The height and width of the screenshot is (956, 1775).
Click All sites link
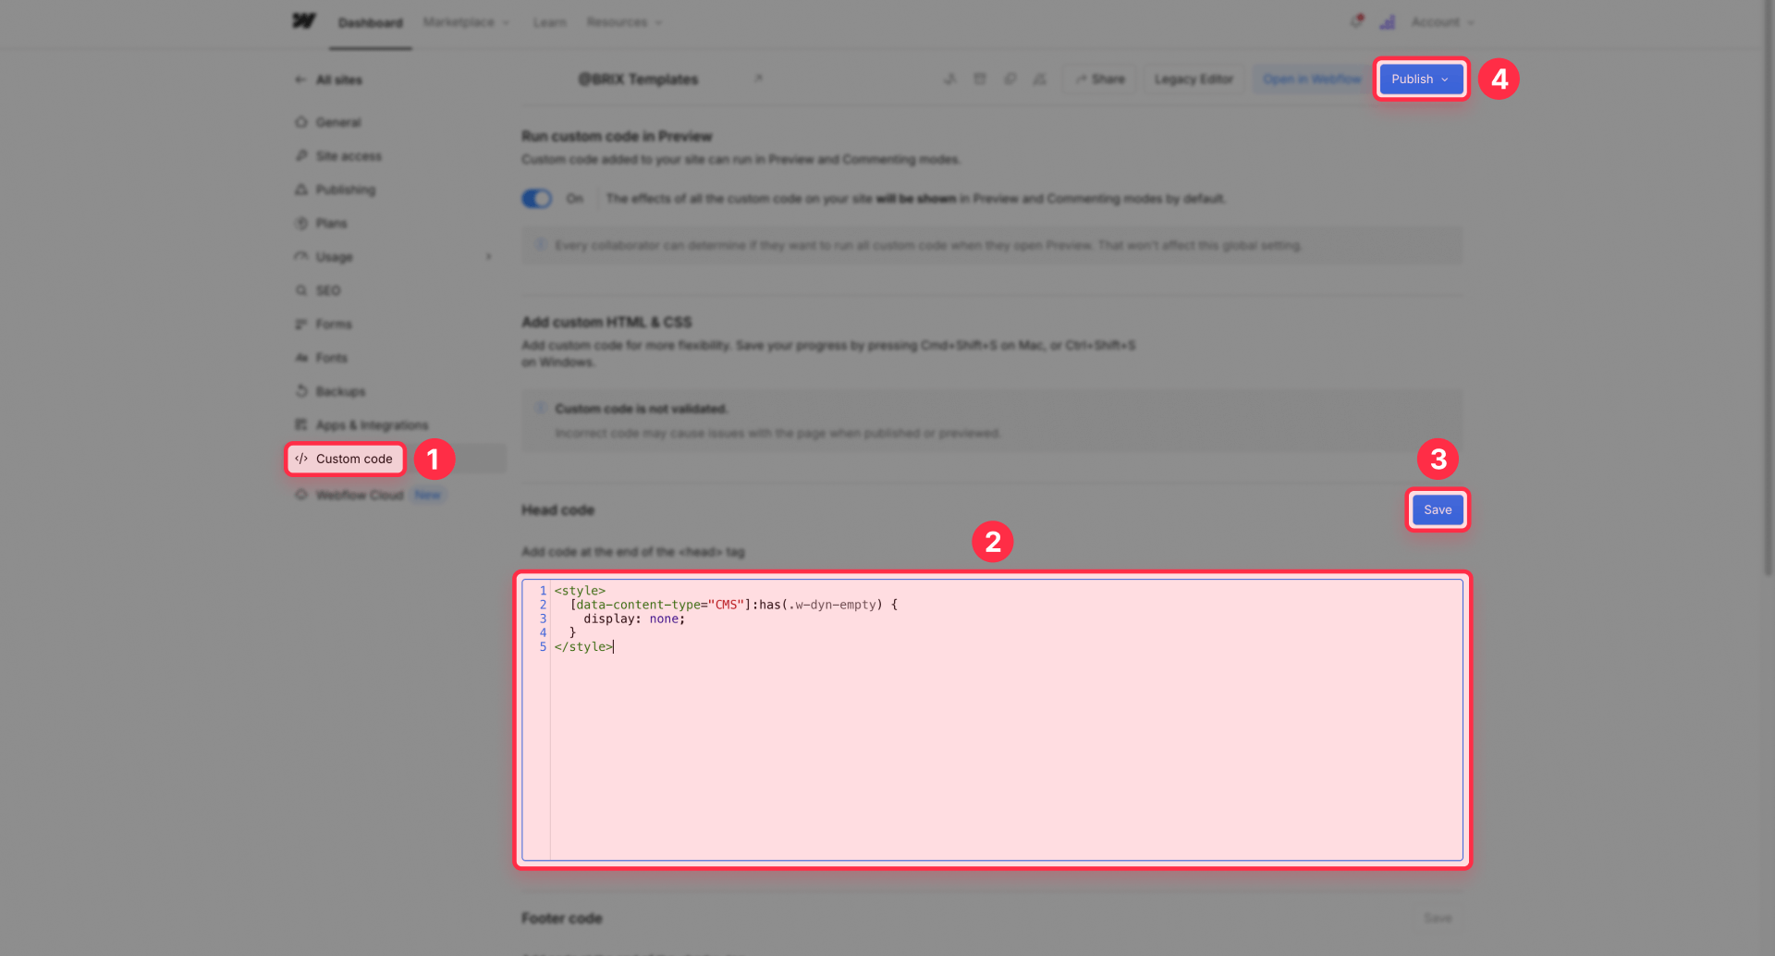click(339, 80)
